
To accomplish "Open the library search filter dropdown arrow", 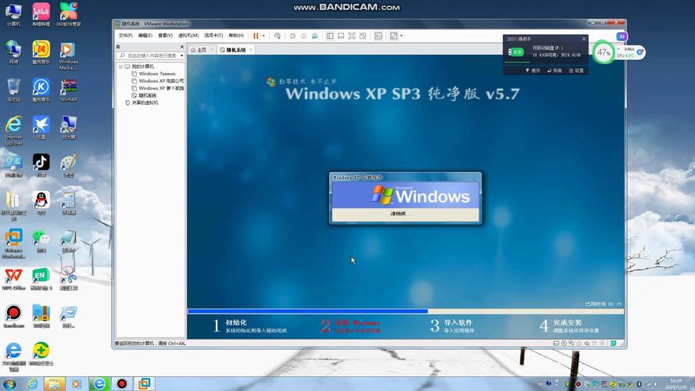I will tap(182, 56).
